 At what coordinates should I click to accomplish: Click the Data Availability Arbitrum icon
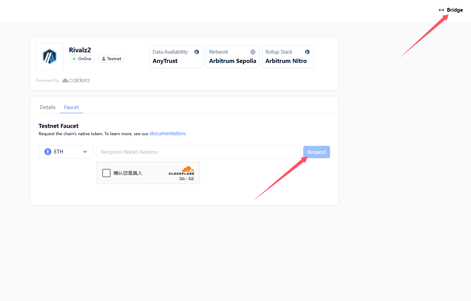197,52
